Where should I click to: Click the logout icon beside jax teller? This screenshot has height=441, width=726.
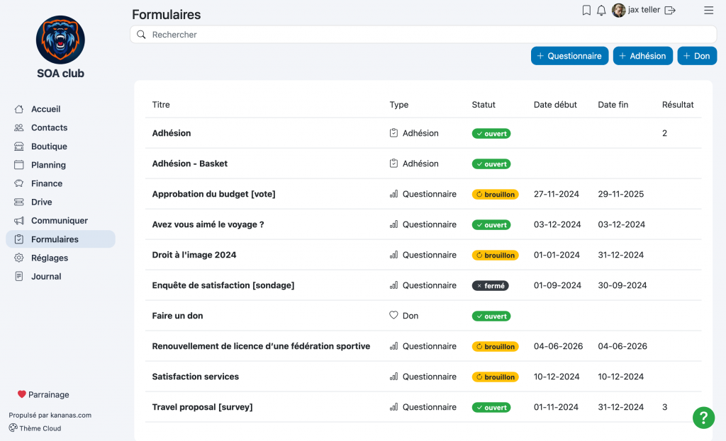[670, 10]
